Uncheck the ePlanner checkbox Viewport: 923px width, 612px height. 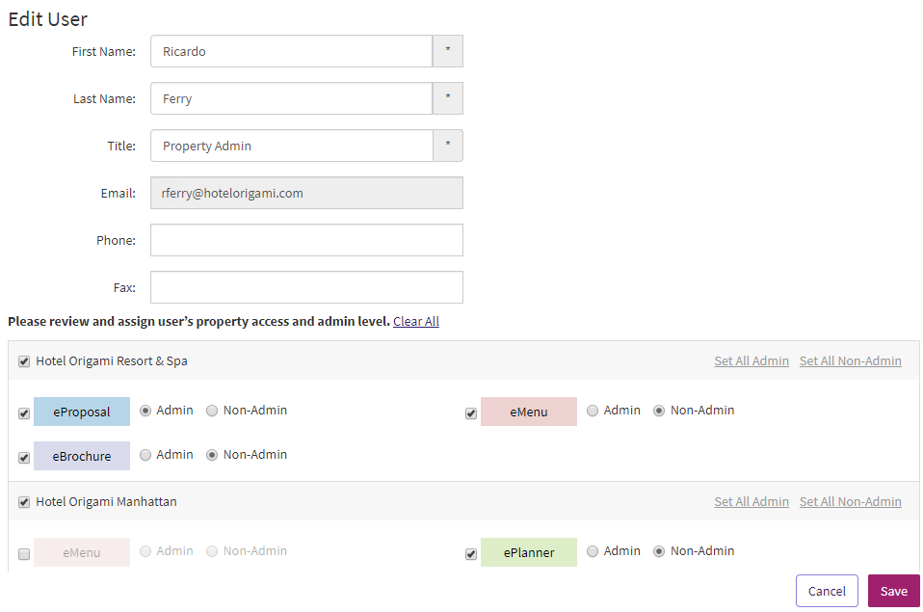pos(471,554)
